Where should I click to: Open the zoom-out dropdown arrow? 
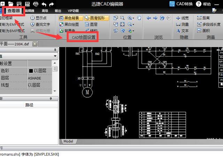tap(133, 24)
